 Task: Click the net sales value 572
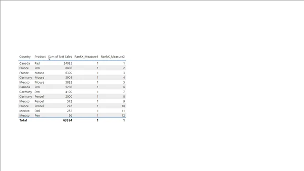[70, 101]
